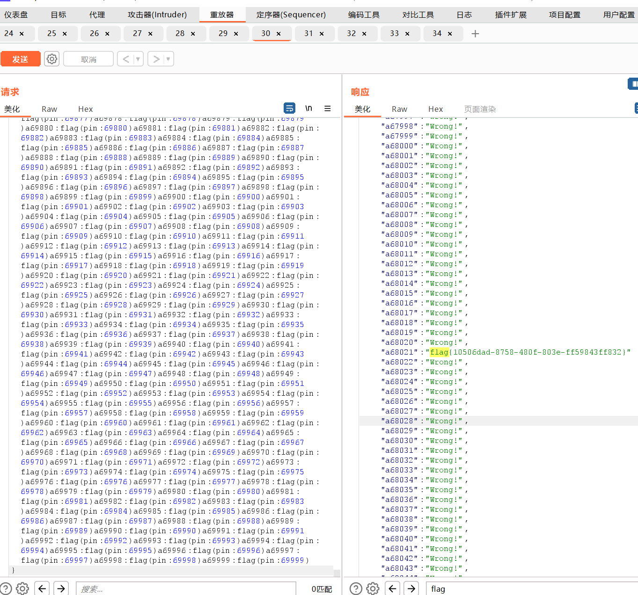Focus the response search field containing flag

[532, 589]
